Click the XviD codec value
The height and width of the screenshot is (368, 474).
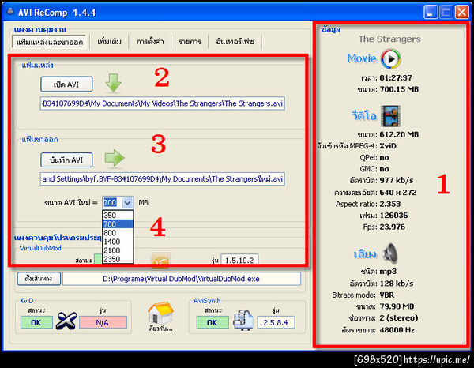(388, 146)
